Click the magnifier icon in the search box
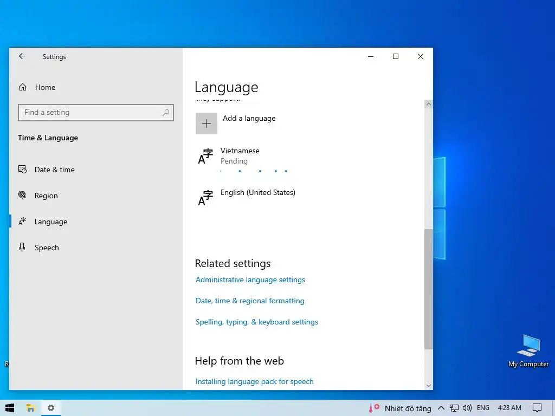This screenshot has height=416, width=555. pos(166,113)
